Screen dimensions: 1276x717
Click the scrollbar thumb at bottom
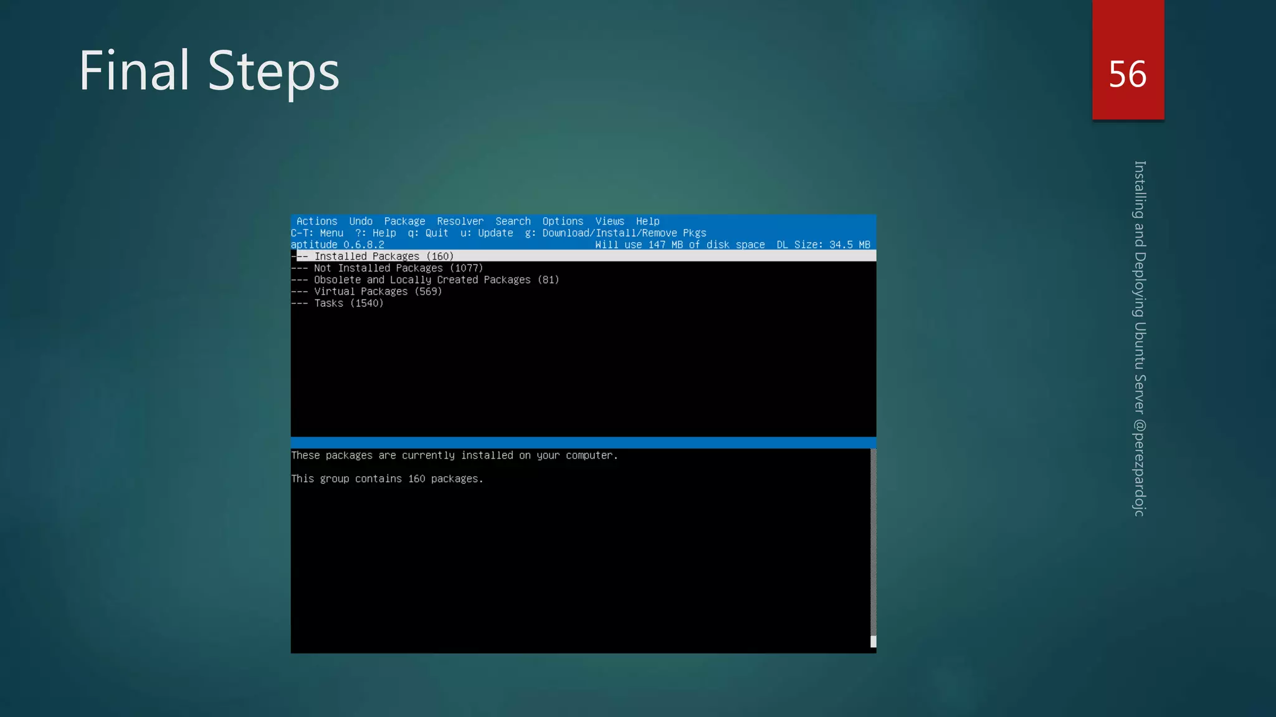[x=873, y=641]
